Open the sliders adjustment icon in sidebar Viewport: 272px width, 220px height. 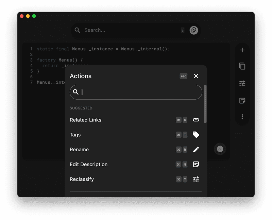pos(242,83)
